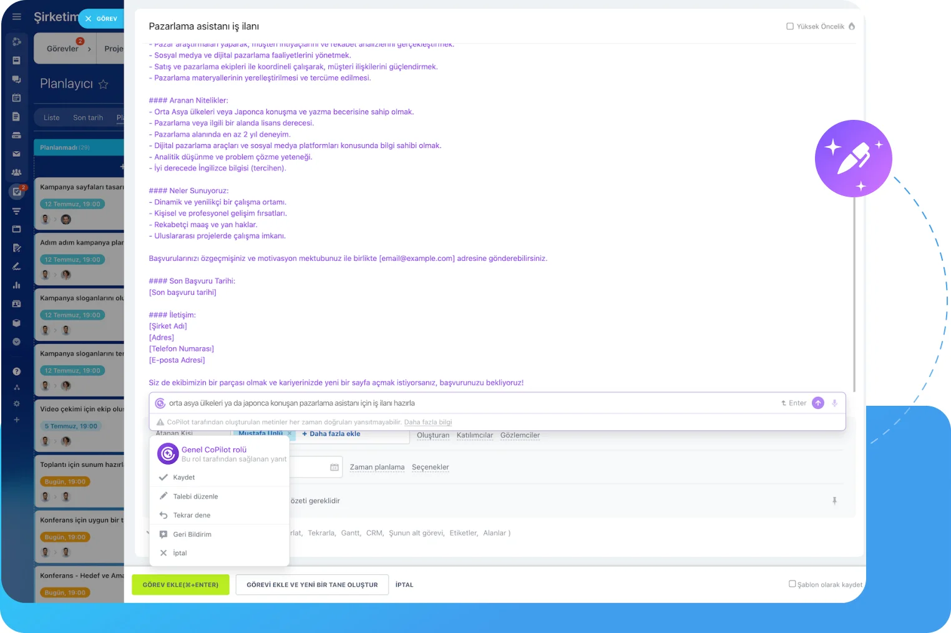Viewport: 951px width, 633px height.
Task: Select Tekrar dene from the CoPilot menu
Action: click(192, 515)
